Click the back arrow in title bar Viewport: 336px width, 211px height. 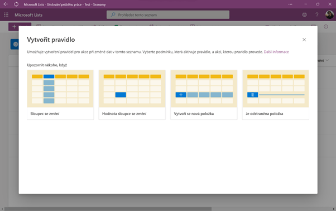(6, 4)
